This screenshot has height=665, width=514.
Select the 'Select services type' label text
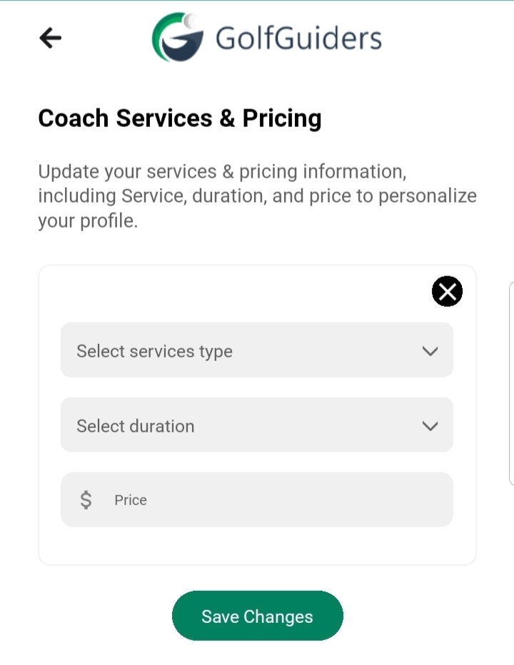154,351
